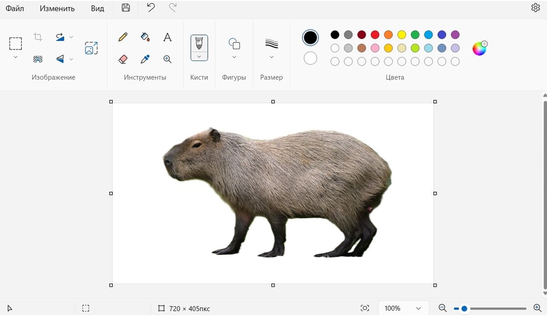Viewport: 547px width, 316px height.
Task: Select the Fill bucket tool
Action: pos(145,37)
